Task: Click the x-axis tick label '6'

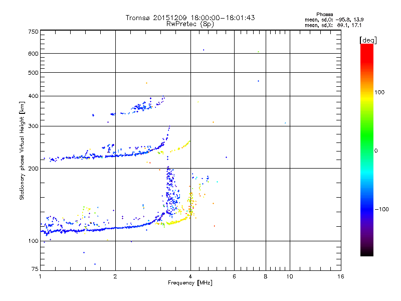Action: tap(234, 276)
